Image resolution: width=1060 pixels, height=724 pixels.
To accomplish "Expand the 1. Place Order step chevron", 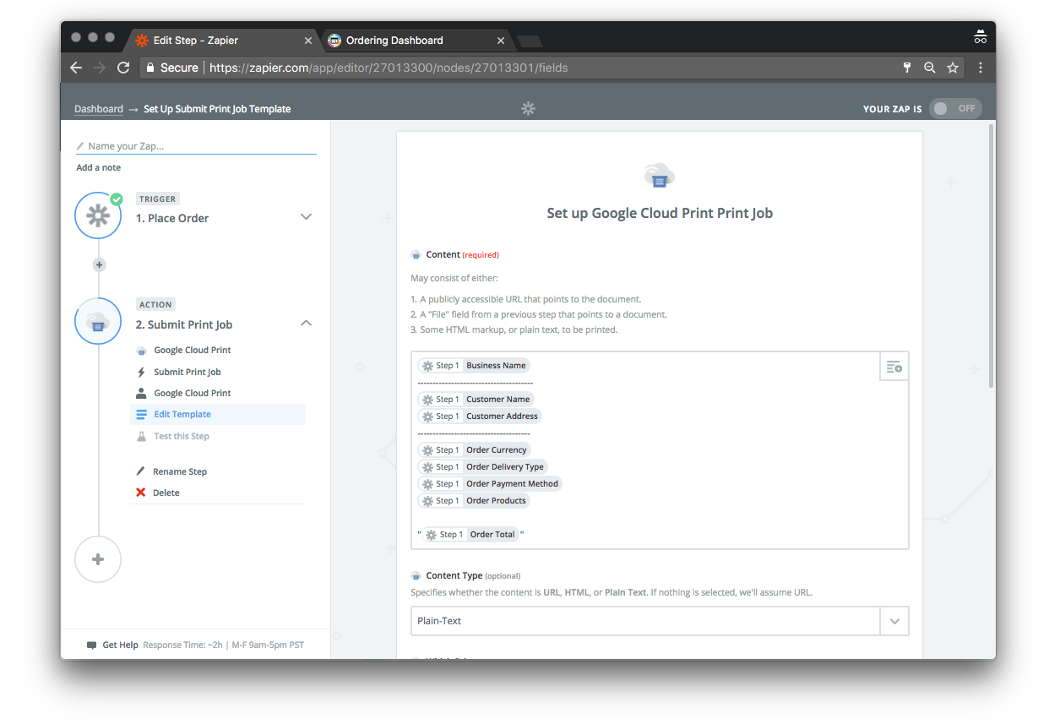I will coord(307,217).
